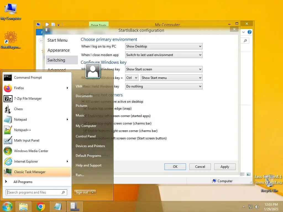283x212 pixels.
Task: Select DataWagon desktop shortcut
Action: [x=11, y=40]
